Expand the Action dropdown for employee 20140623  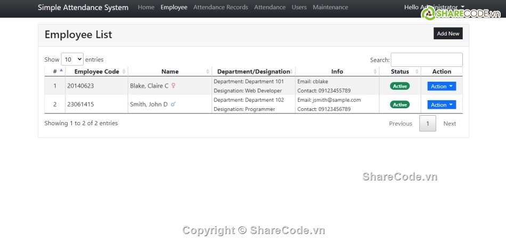[442, 87]
